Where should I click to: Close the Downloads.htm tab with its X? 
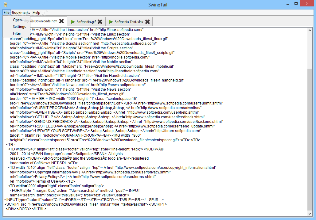click(x=62, y=21)
